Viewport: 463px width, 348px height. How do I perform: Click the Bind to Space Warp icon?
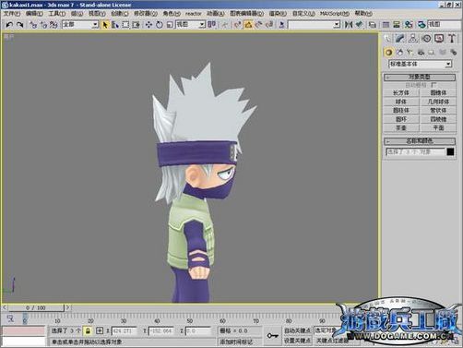53,25
